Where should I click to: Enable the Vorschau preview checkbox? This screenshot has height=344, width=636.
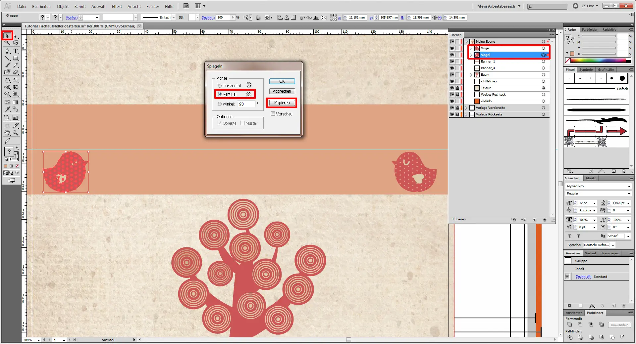[273, 114]
